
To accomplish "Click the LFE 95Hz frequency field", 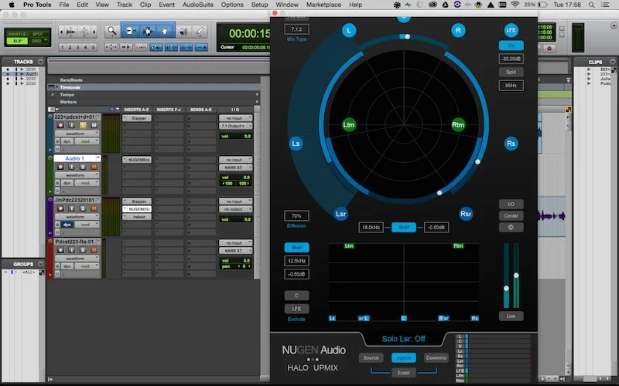I will (511, 86).
